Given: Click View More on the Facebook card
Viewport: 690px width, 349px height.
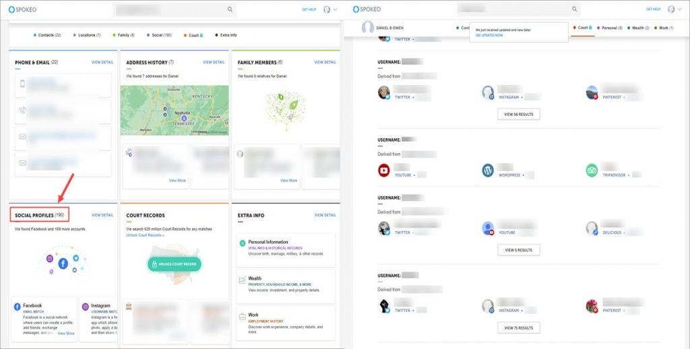Looking at the screenshot, I should [66, 334].
